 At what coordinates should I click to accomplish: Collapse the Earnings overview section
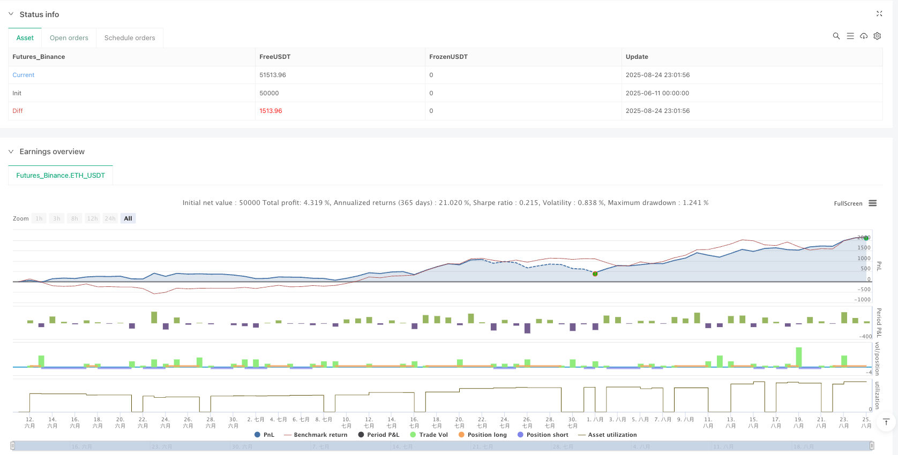coord(11,151)
